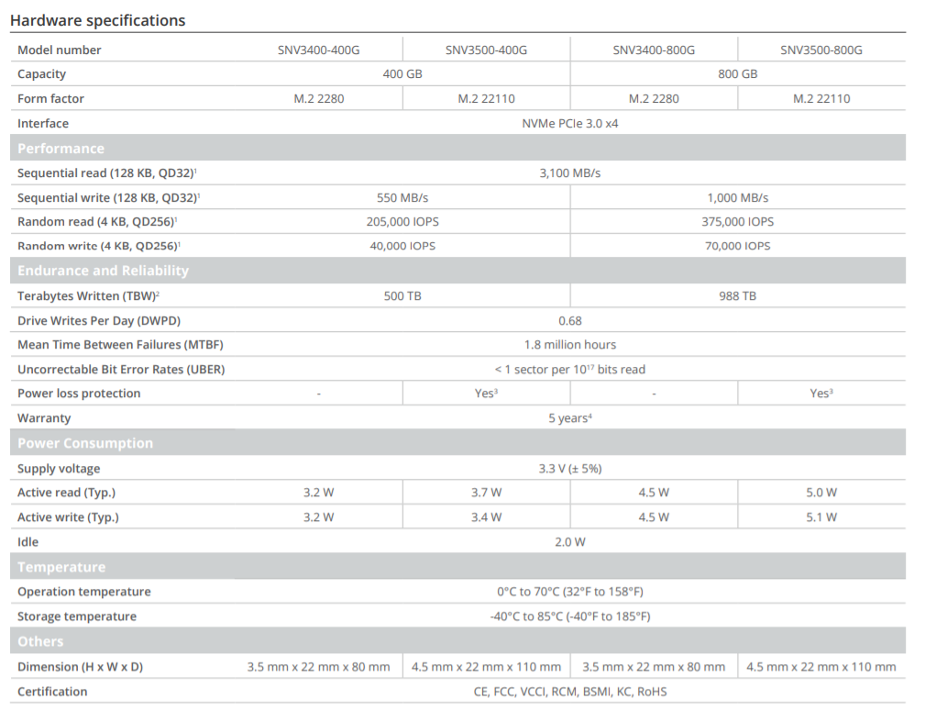Select the 3,100 MB/s sequential read value

569,172
